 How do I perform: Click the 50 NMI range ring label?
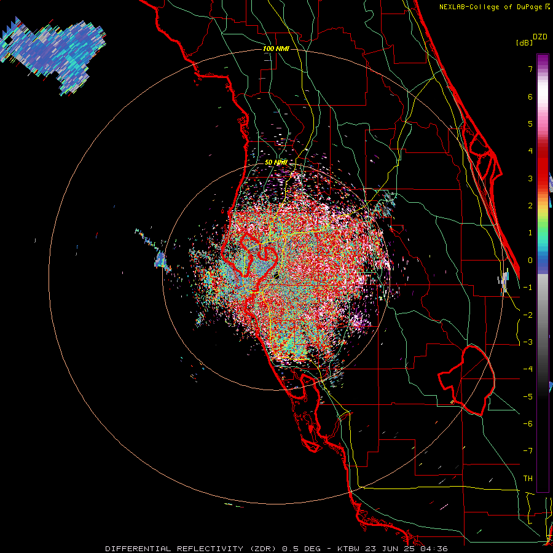click(x=276, y=162)
